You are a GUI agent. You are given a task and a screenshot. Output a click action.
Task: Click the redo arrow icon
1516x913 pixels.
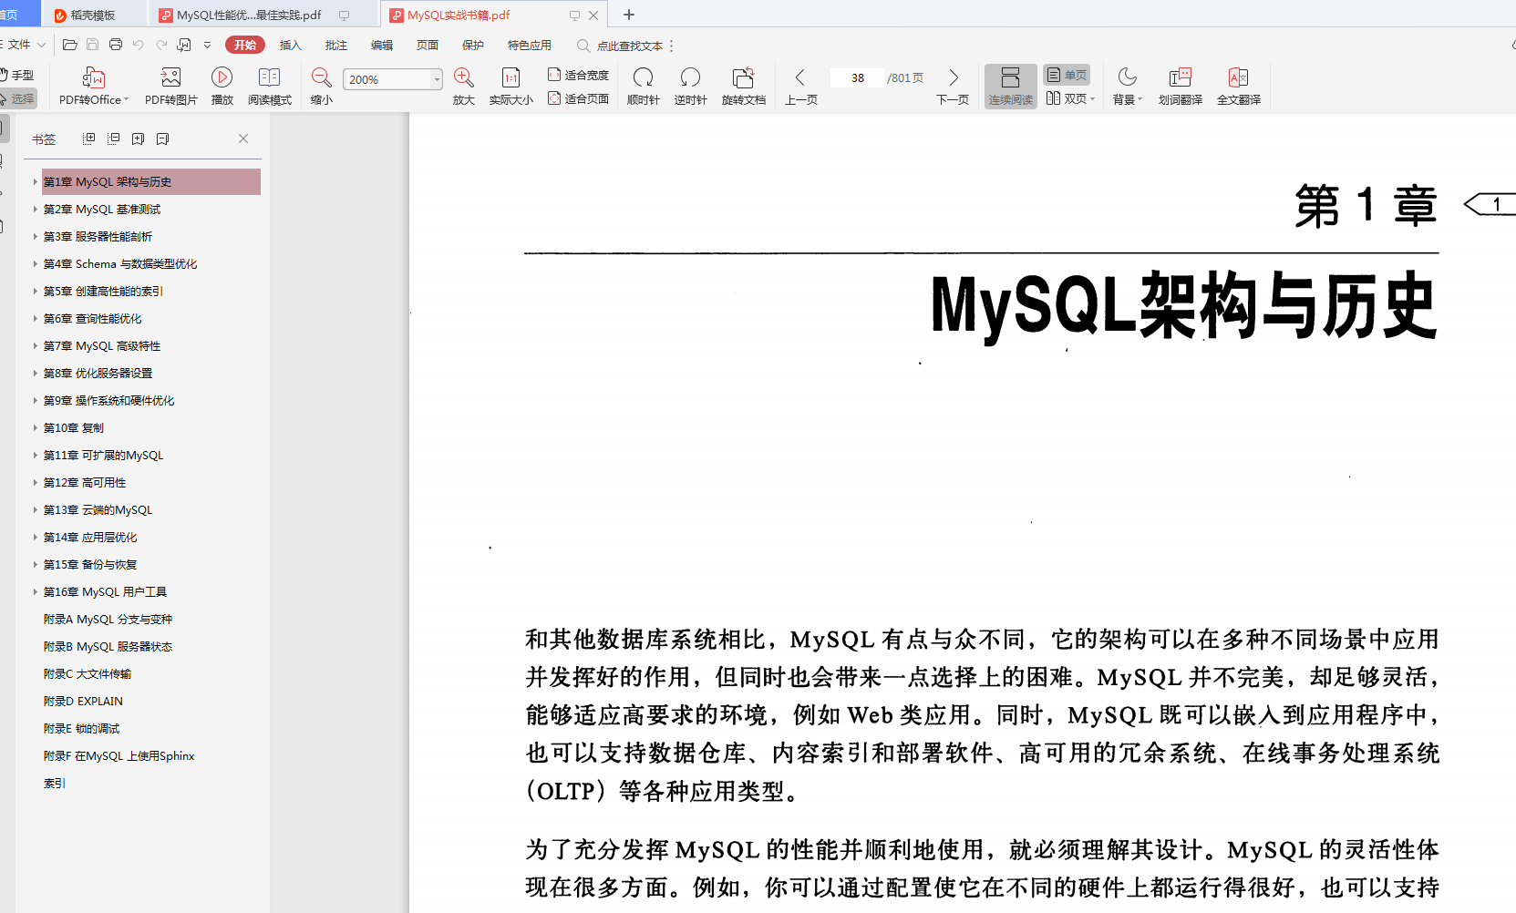point(161,45)
